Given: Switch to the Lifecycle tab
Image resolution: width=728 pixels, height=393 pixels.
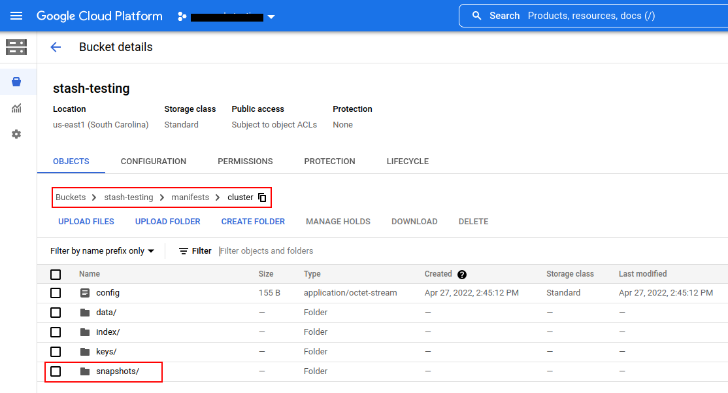Looking at the screenshot, I should coord(407,162).
